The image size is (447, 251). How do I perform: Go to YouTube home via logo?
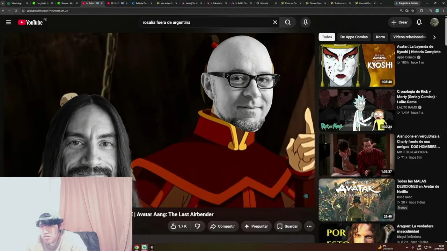[30, 22]
